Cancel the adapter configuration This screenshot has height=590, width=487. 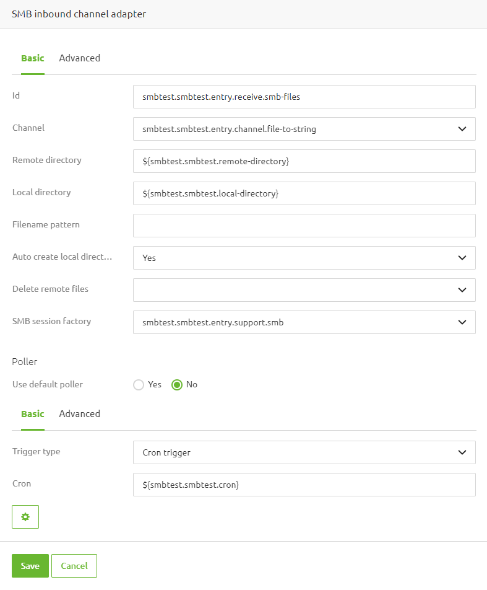pyautogui.click(x=74, y=565)
